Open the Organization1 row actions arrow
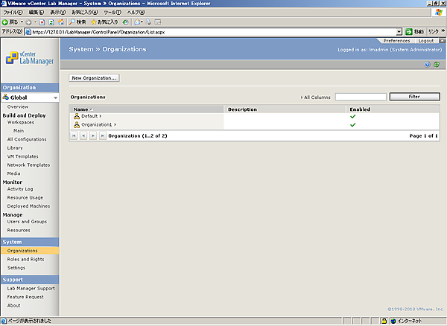This screenshot has height=326, width=447. click(x=115, y=125)
